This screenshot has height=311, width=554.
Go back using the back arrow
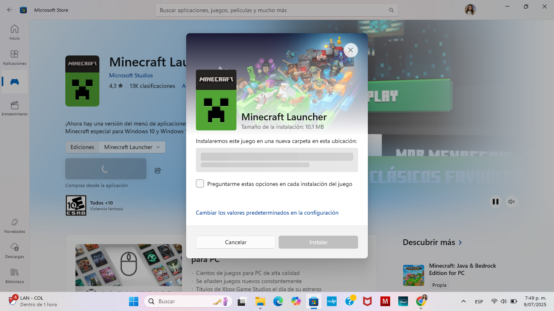click(x=10, y=10)
